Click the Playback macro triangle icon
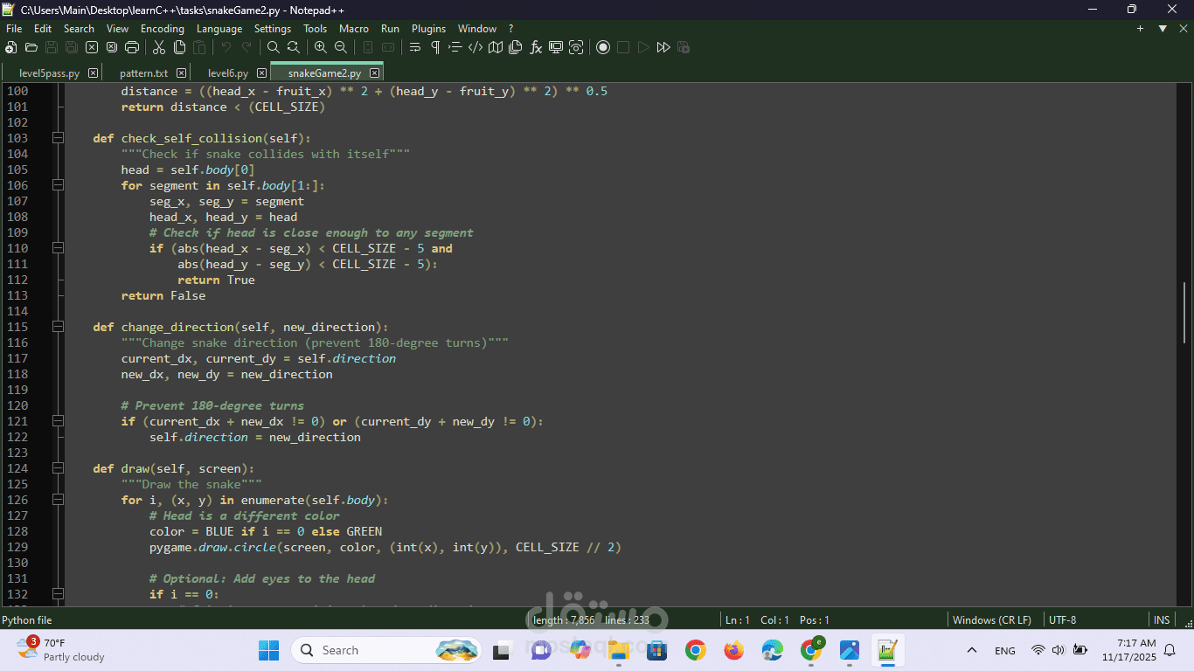Screen dimensions: 1194x671 pos(643,47)
